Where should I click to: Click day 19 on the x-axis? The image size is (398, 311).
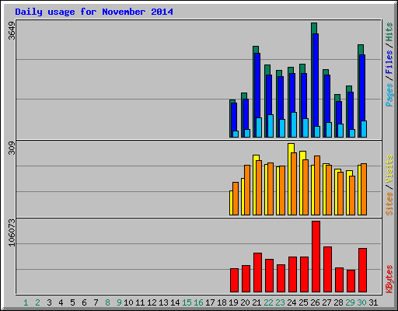(x=233, y=302)
